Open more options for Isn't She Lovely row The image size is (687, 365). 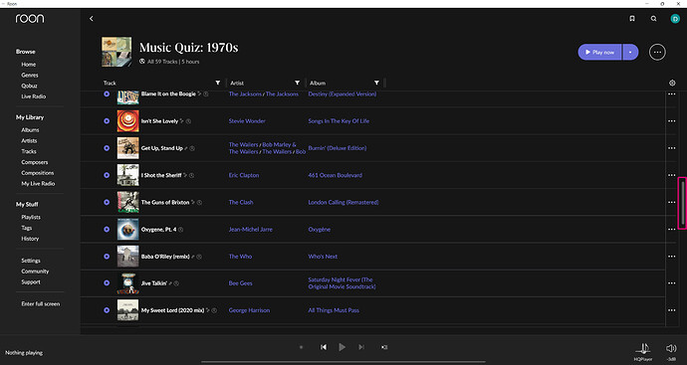coord(672,120)
